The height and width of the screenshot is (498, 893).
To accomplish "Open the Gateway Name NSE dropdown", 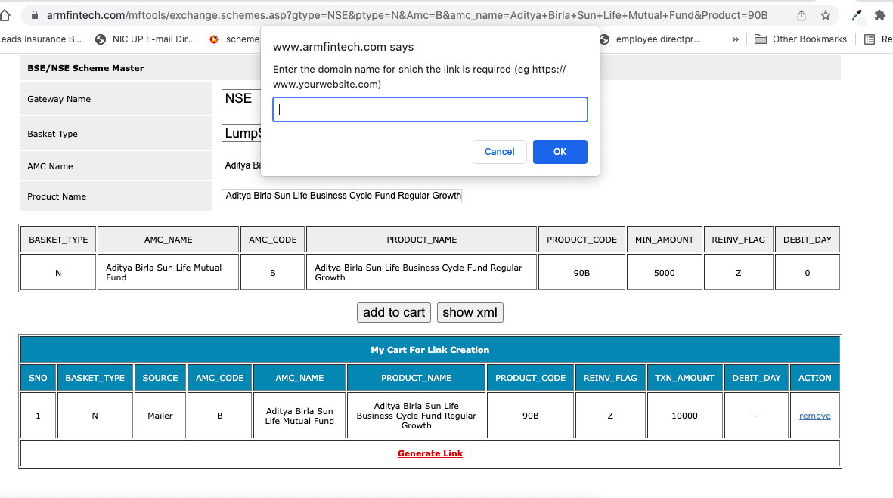I will [241, 98].
